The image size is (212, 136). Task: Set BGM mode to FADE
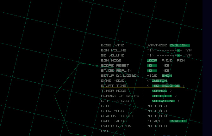click(x=167, y=61)
